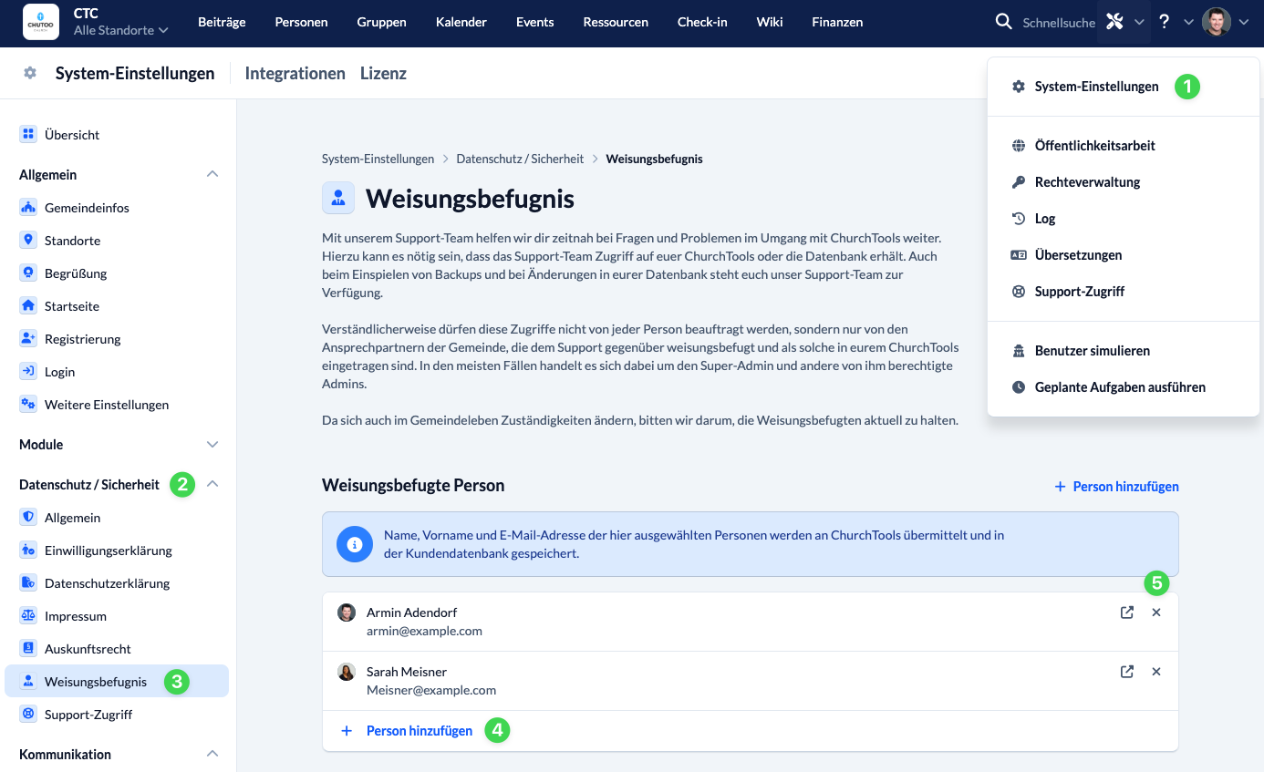
Task: Click the Impressum scales icon
Action: coord(28,615)
